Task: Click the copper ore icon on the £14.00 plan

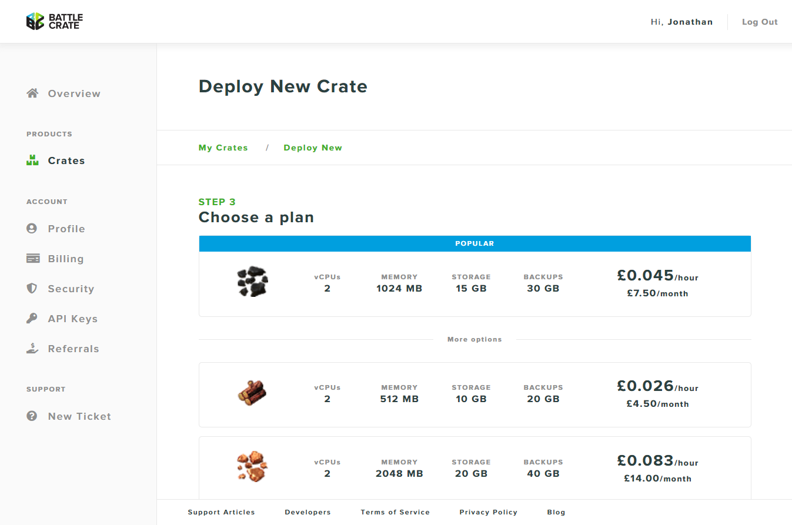Action: tap(252, 466)
